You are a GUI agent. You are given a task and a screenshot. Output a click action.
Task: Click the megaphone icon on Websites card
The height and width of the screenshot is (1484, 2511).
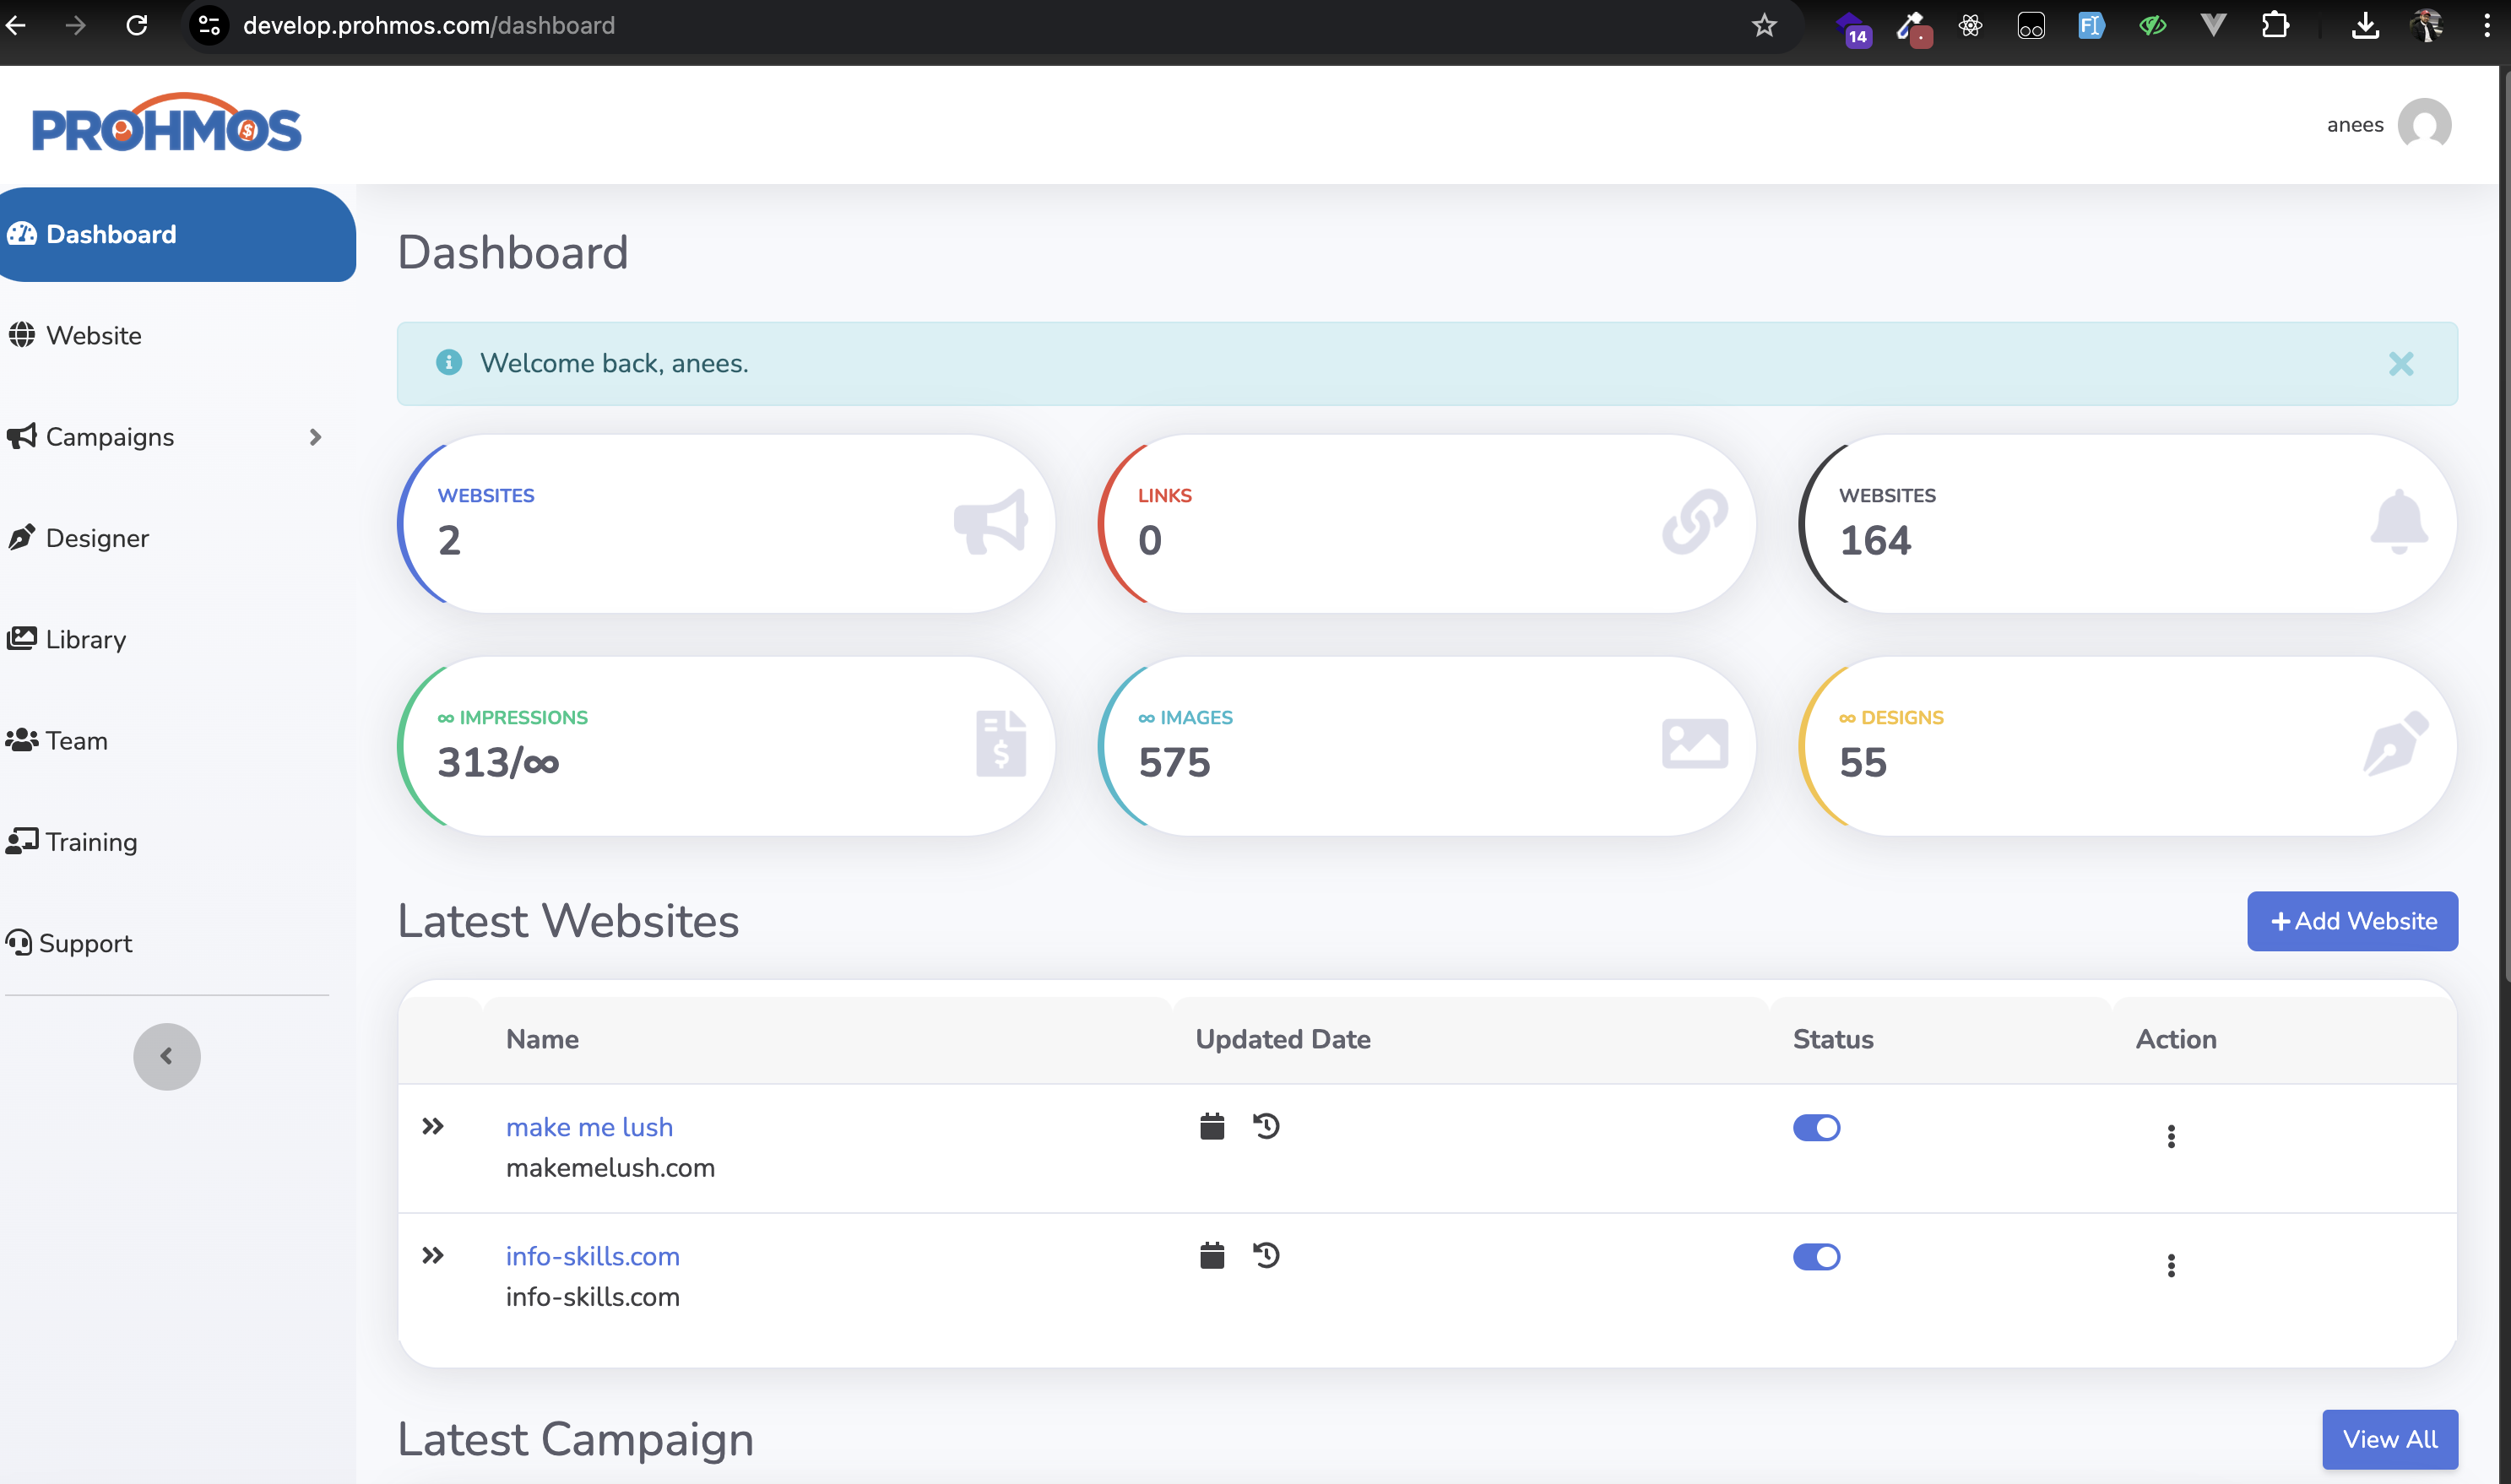pyautogui.click(x=990, y=521)
